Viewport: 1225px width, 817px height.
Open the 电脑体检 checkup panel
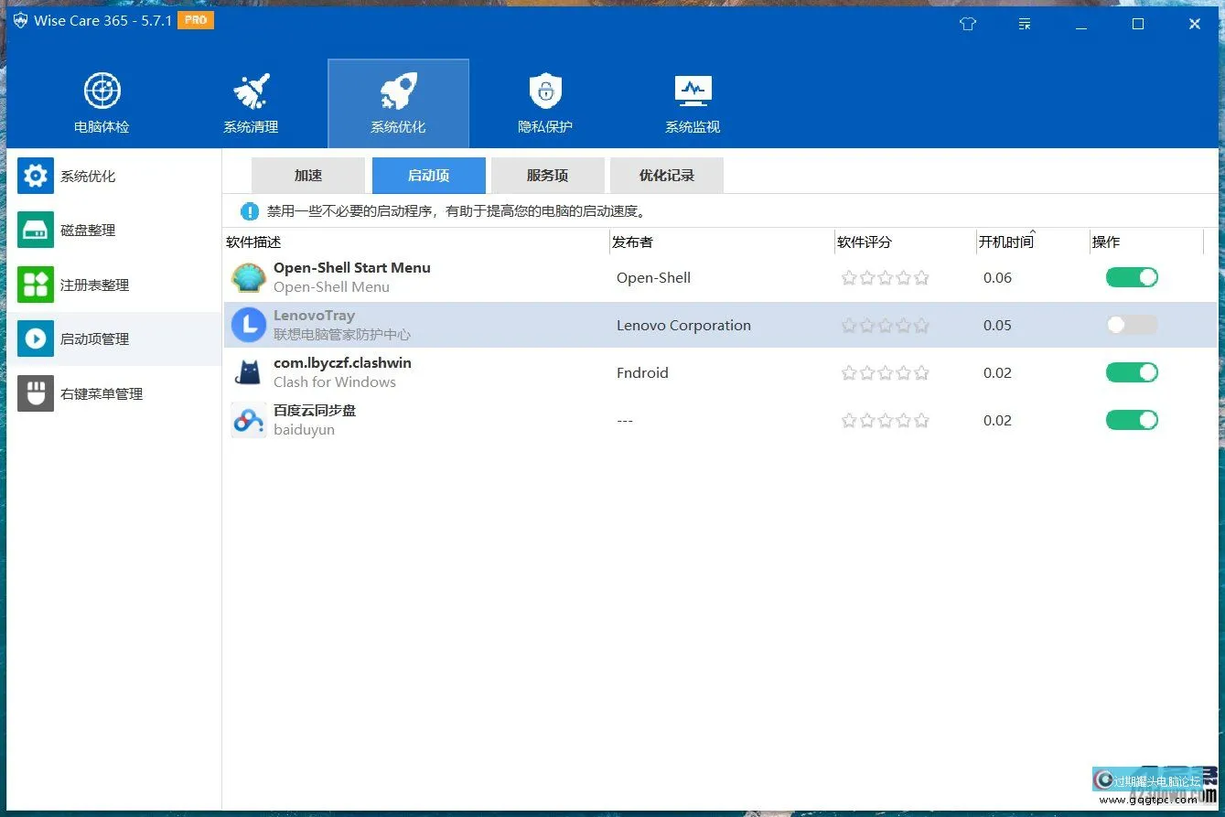[102, 101]
